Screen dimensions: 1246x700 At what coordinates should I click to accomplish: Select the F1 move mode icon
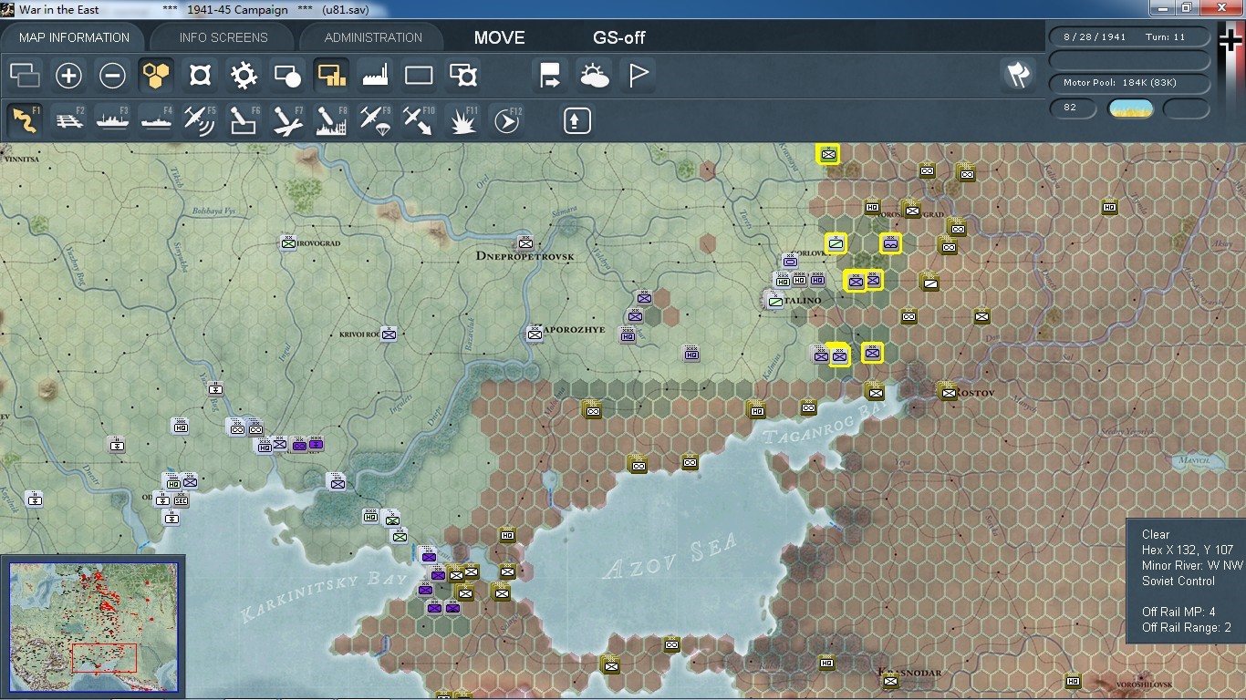[25, 120]
